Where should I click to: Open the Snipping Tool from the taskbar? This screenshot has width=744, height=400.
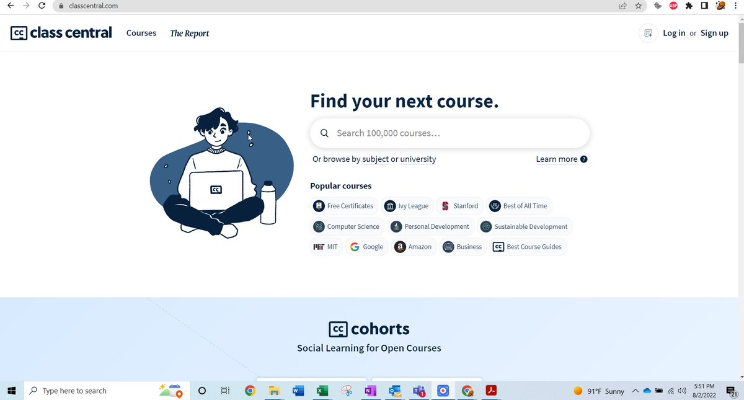pos(347,391)
